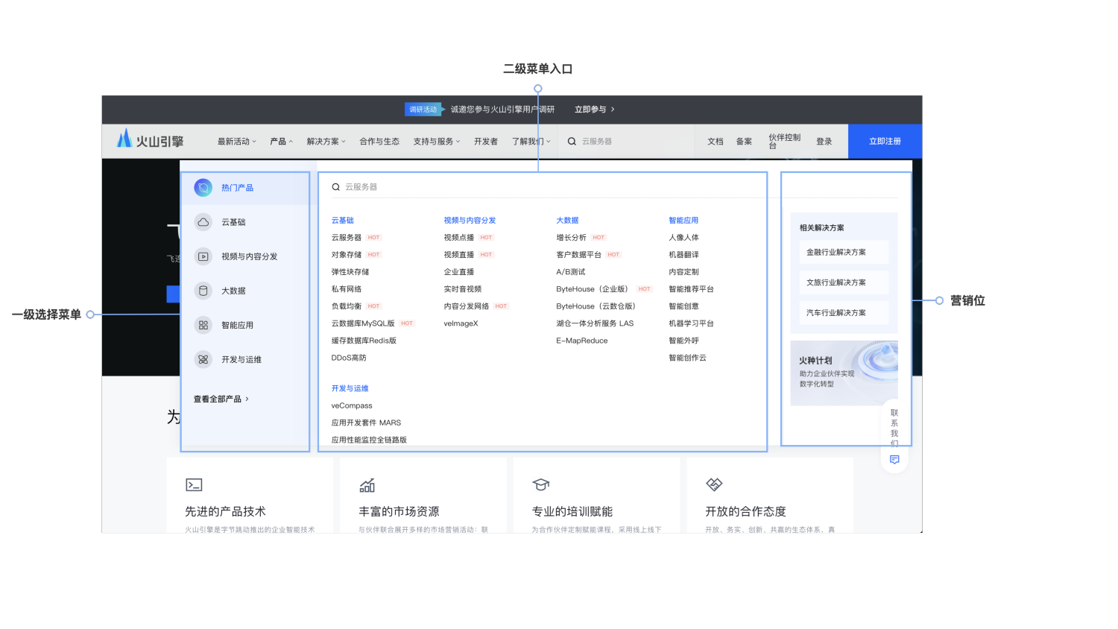Click 立即参与 in the top banner
Viewport: 1118px width, 629px height.
595,110
